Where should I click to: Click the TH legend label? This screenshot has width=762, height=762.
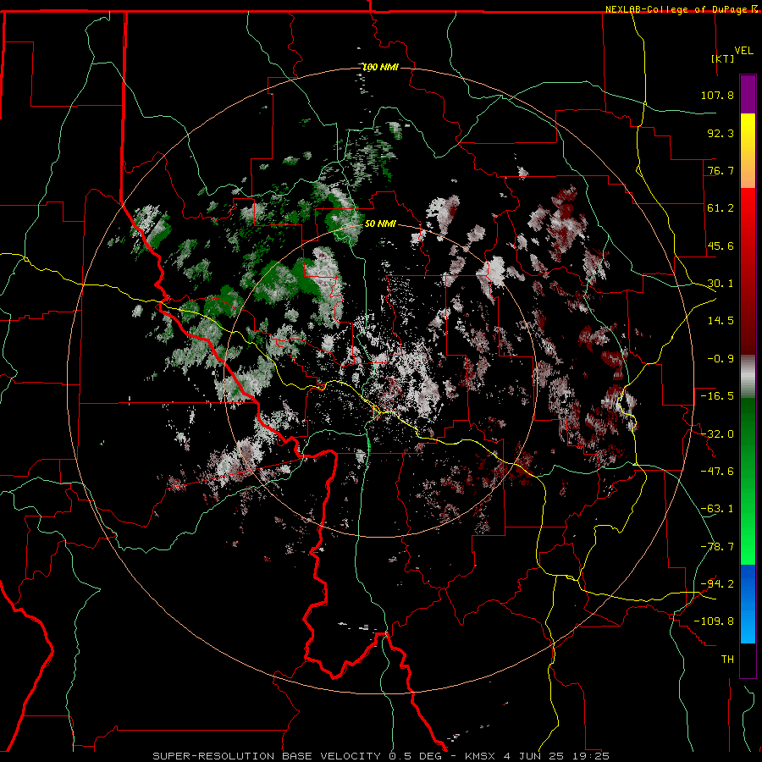[x=727, y=659]
